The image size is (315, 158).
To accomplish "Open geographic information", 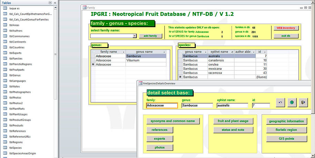I will click(x=286, y=121).
